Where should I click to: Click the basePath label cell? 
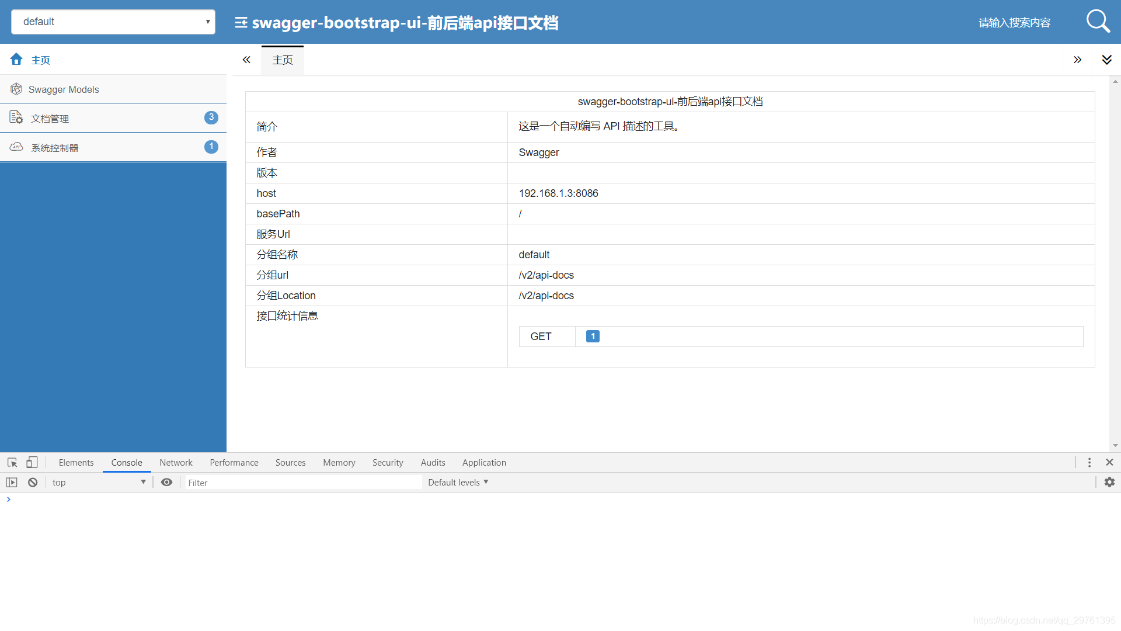pos(377,214)
